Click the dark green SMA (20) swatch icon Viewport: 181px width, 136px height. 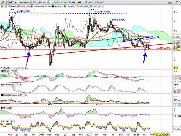tap(65, 6)
